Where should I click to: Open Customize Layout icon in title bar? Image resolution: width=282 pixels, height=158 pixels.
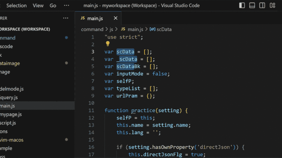pos(272,5)
